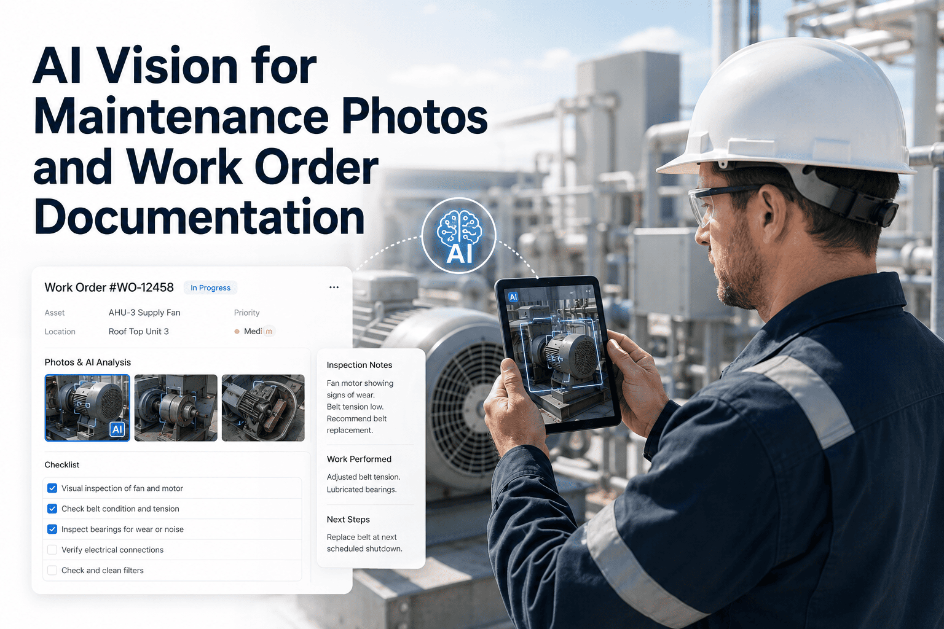The height and width of the screenshot is (629, 944).
Task: Click Work Order #WO-12458 title
Action: click(x=109, y=287)
